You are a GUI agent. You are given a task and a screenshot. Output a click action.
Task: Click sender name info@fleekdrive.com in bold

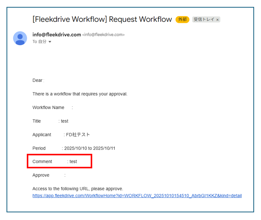[56, 35]
